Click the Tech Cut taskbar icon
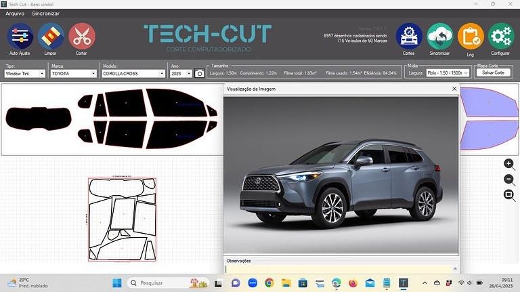520x292 pixels. [x=404, y=283]
